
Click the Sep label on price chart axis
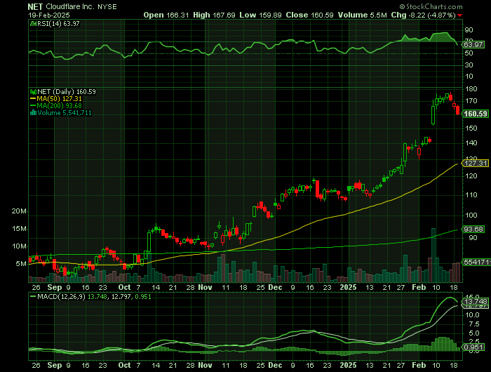[x=55, y=287]
